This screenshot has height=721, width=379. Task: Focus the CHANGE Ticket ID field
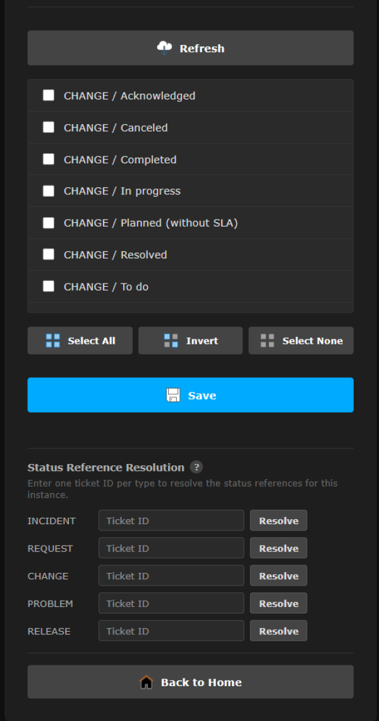pos(171,576)
